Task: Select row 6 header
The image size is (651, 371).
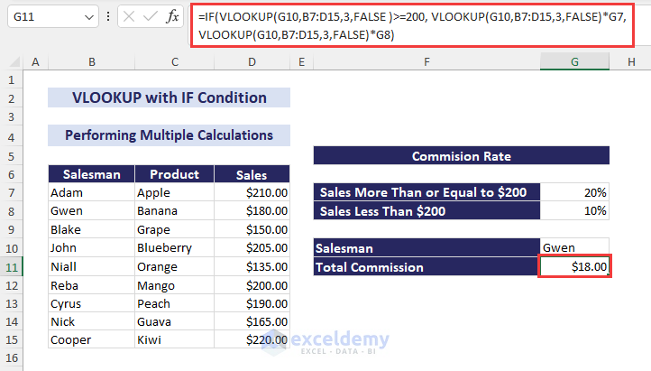Action: 13,174
